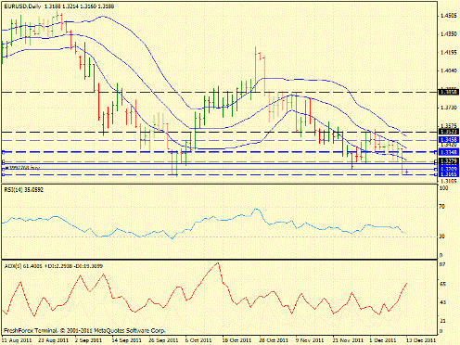The width and height of the screenshot is (460, 345).
Task: Select the blue 1.3458 level tag
Action: tap(449, 140)
